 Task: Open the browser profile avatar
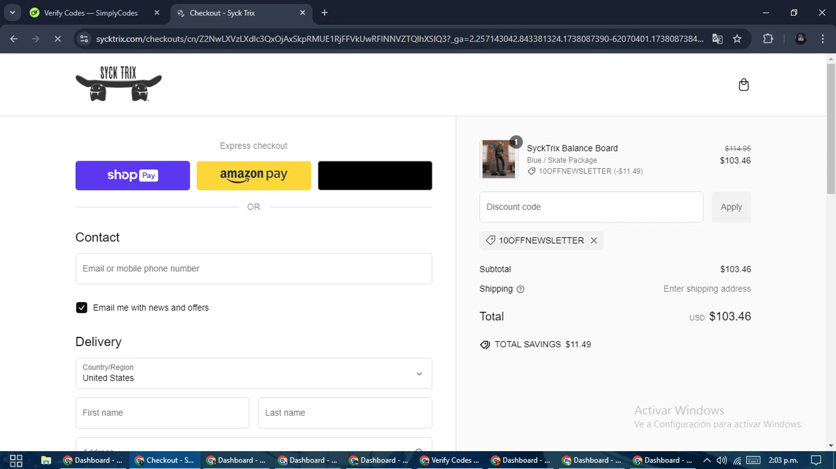[x=801, y=38]
